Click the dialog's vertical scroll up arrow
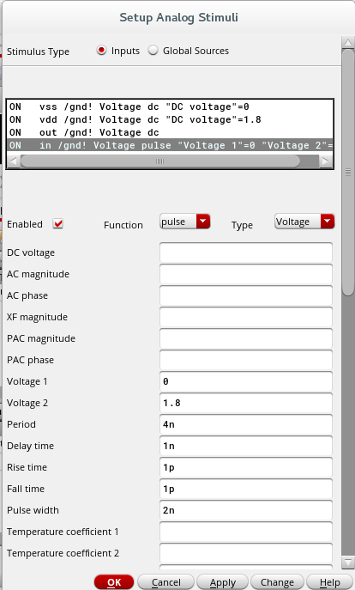The image size is (355, 590). (x=348, y=43)
